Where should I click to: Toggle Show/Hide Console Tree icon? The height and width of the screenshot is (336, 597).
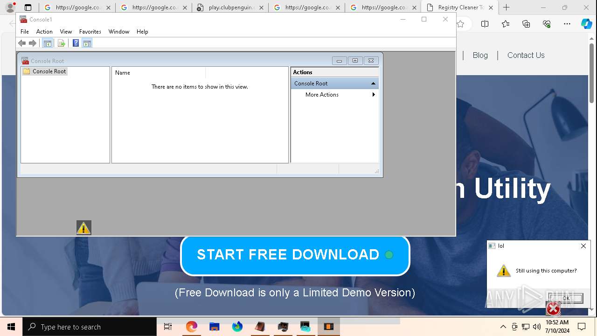coord(47,43)
